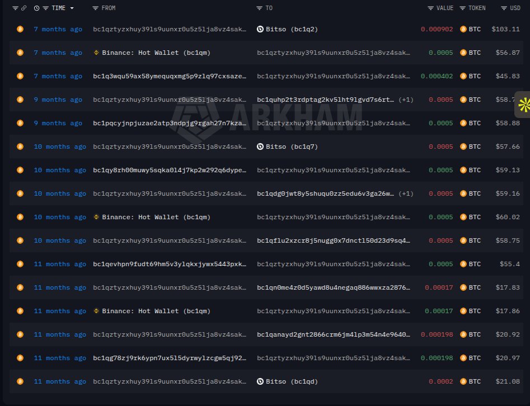Viewport: 530px width, 406px height.
Task: Click Binance logo in $60.02 row
Action: [x=96, y=217]
